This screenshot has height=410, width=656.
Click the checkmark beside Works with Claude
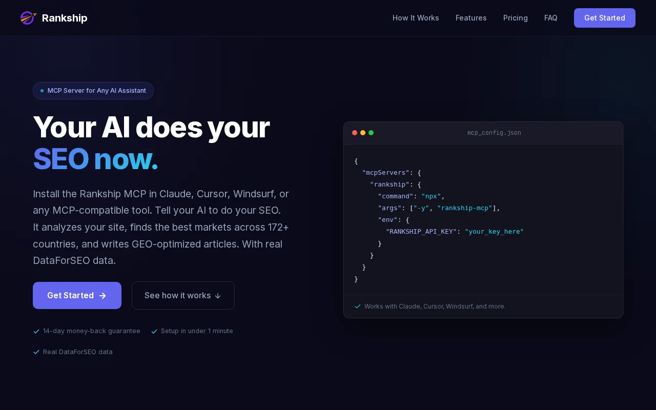358,306
